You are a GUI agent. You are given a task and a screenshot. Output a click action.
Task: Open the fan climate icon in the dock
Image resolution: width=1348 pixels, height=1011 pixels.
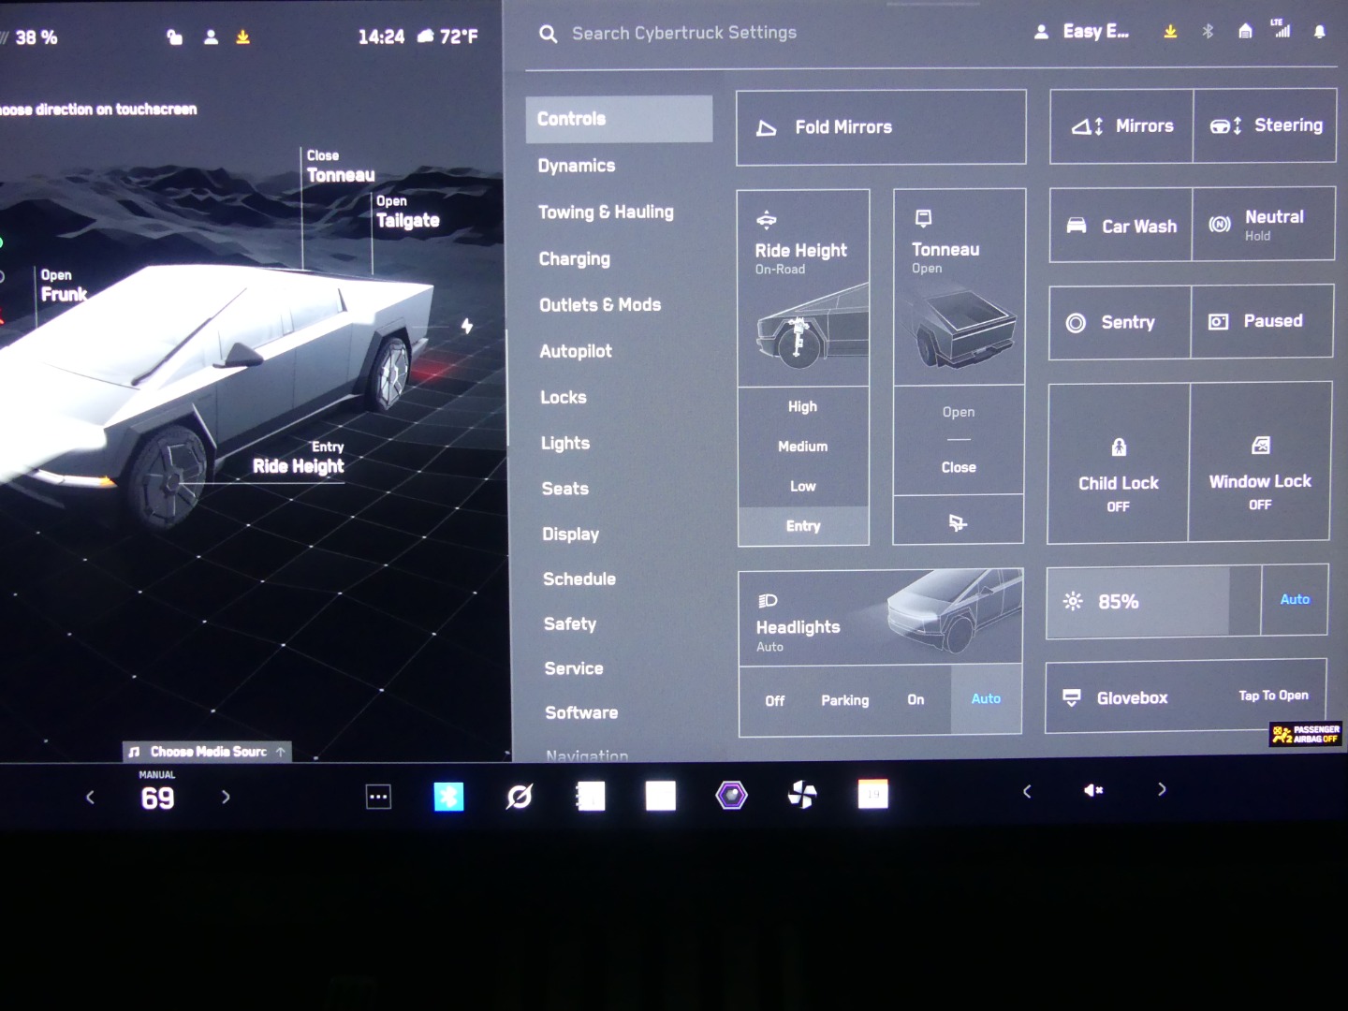tap(802, 795)
